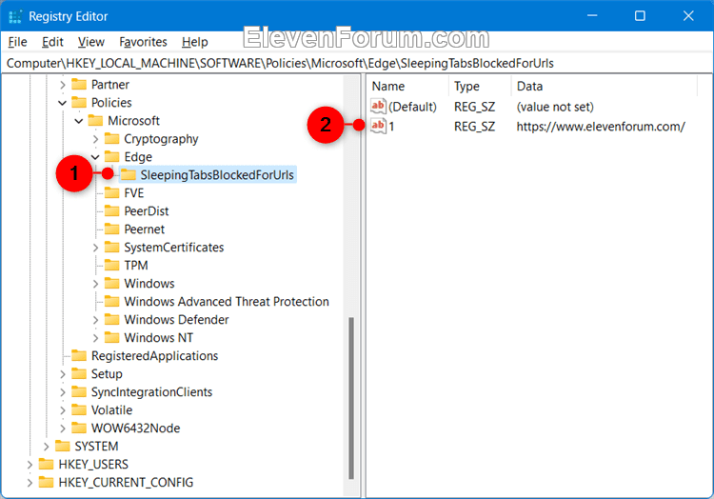Screen dimensions: 714x499
Task: Click the Windows Defender folder icon
Action: (112, 320)
